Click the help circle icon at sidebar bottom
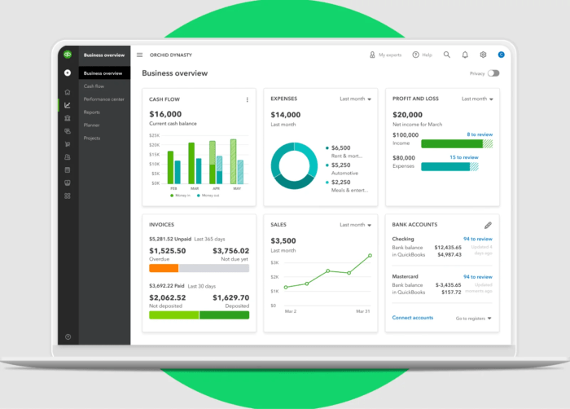 tap(68, 337)
